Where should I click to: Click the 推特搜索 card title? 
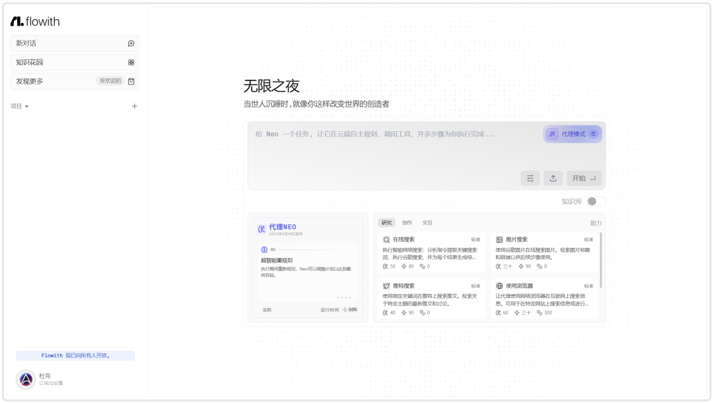pos(404,286)
